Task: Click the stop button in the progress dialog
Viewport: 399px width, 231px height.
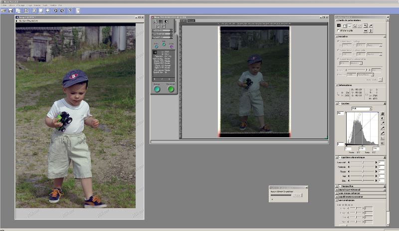Action: point(298,196)
